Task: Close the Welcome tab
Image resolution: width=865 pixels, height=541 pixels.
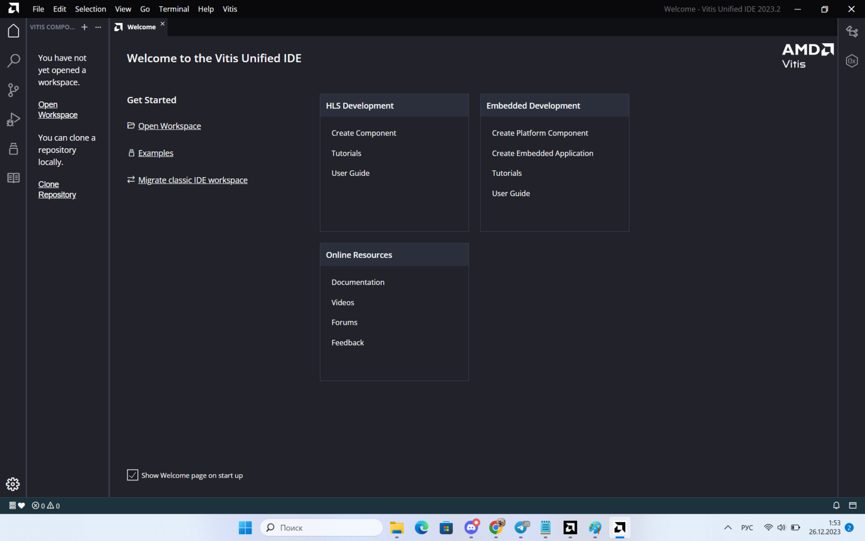Action: 163,24
